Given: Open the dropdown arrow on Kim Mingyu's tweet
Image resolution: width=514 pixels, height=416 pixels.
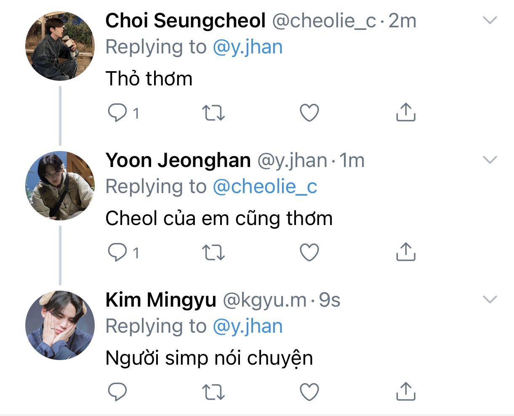Looking at the screenshot, I should click(x=490, y=299).
